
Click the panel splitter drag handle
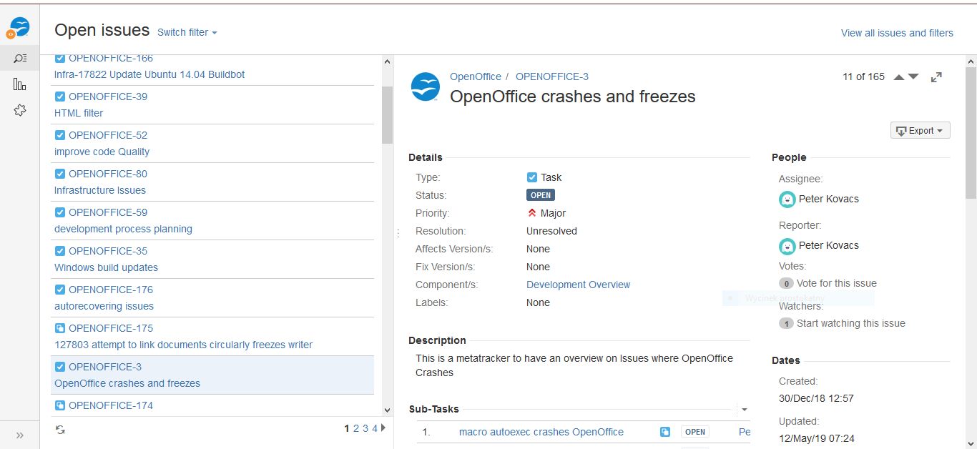pyautogui.click(x=398, y=232)
